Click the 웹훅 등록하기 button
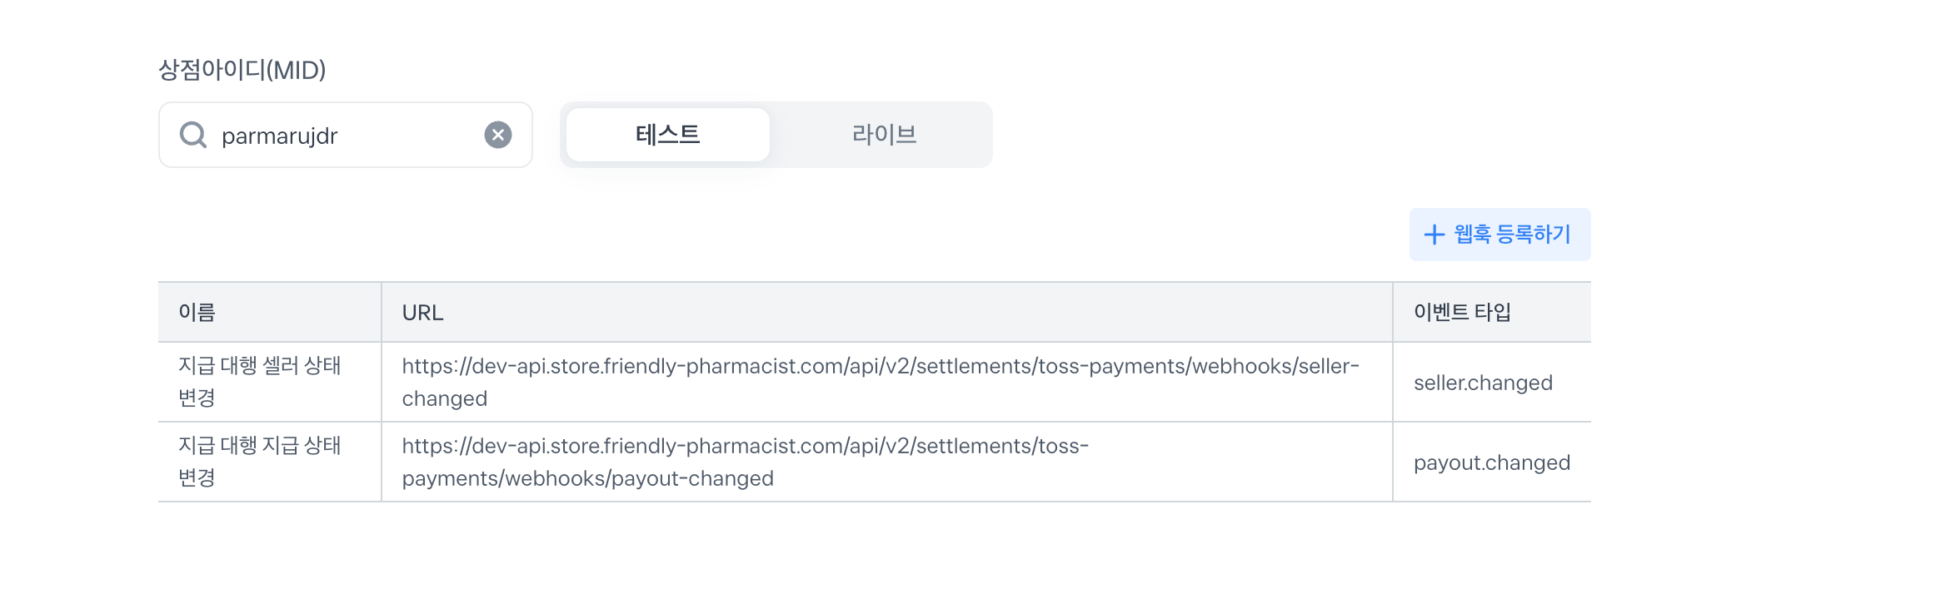The image size is (1956, 613). 1499,235
